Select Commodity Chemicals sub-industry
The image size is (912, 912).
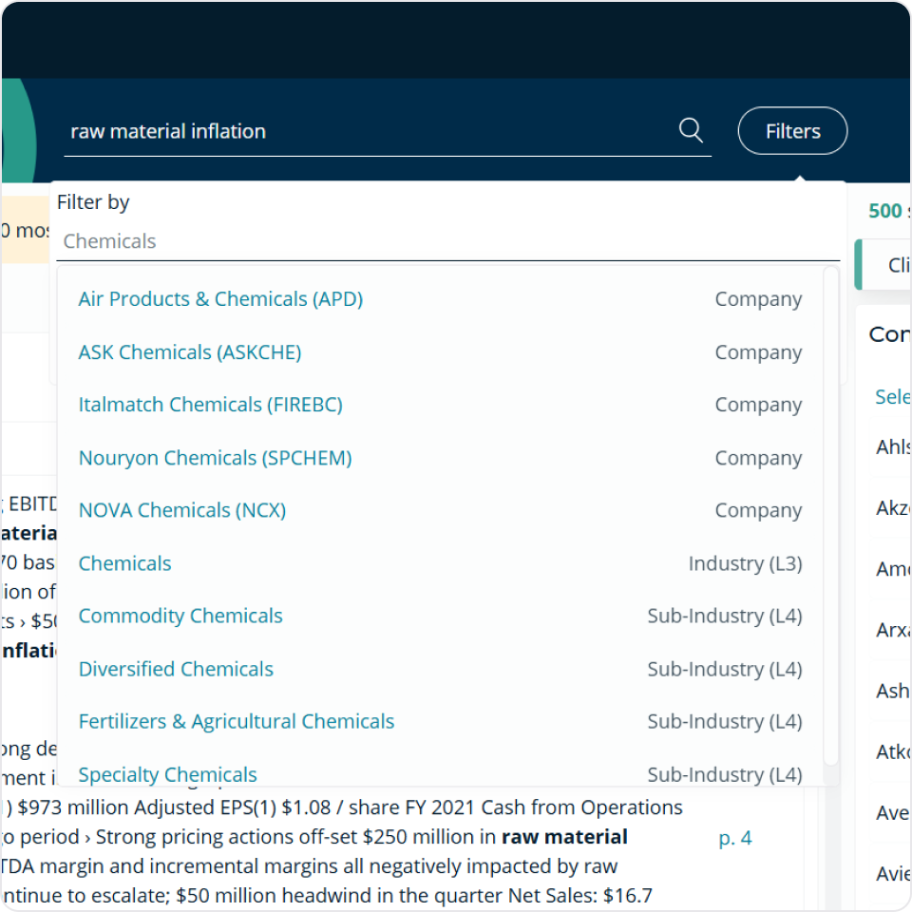(440, 616)
